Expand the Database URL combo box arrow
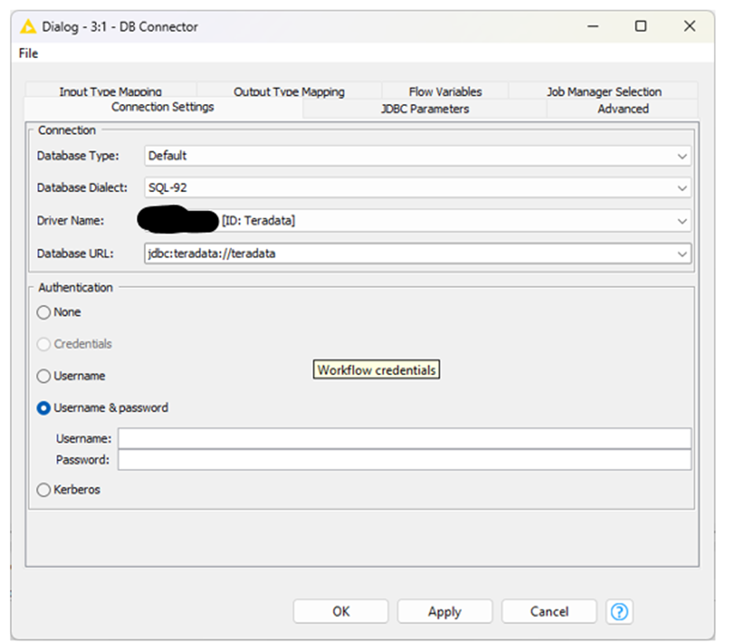742x644 pixels. pos(681,255)
